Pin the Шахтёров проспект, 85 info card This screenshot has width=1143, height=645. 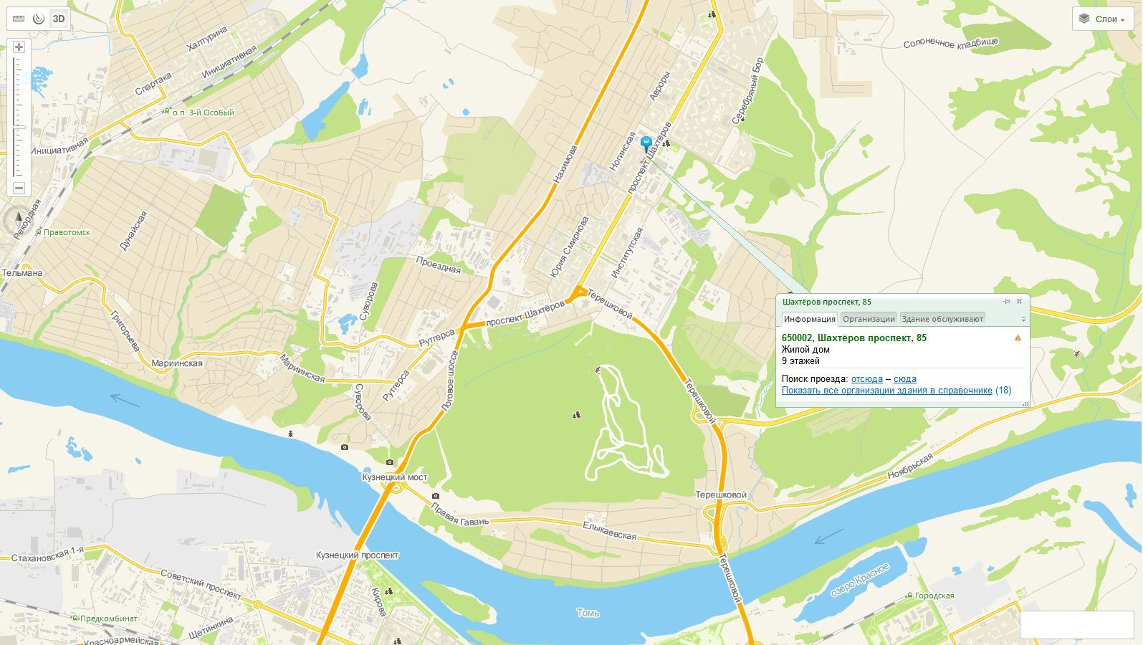1007,302
